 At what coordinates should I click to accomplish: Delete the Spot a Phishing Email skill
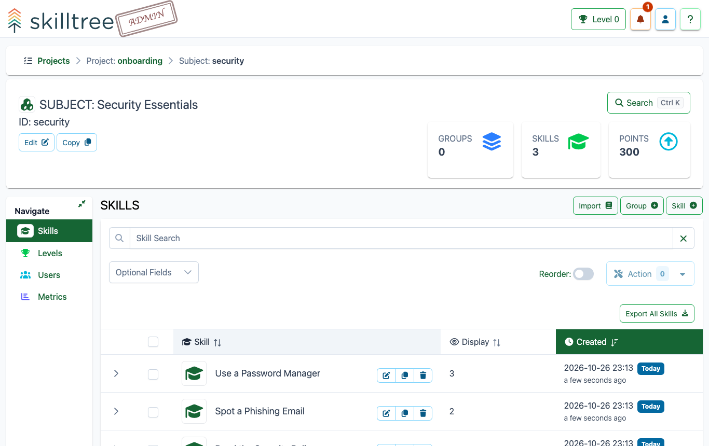pos(423,413)
